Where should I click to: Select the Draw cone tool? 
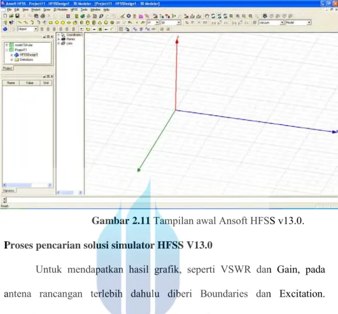click(x=100, y=22)
